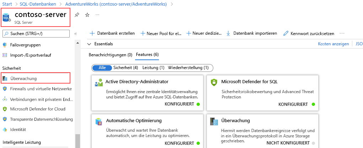The height and width of the screenshot is (148, 363).
Task: Filter features by Wiederherstellung (1)
Action: (188, 68)
